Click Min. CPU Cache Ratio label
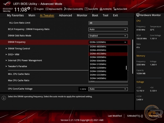This screenshot has height=123, width=164. click(x=19, y=74)
